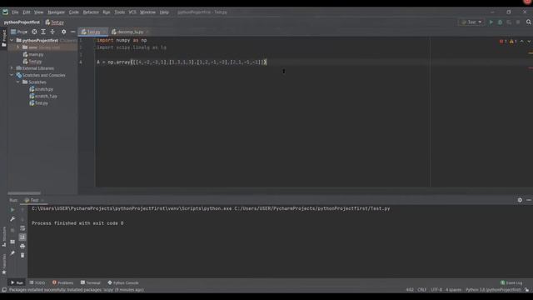Screen dimensions: 533x300
Task: Click the warning count indicator in editor
Action: point(513,42)
